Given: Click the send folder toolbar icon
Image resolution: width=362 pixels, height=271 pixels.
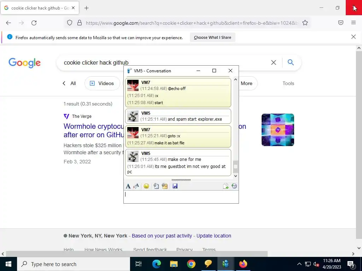Looking at the screenshot, I should coord(165,186).
